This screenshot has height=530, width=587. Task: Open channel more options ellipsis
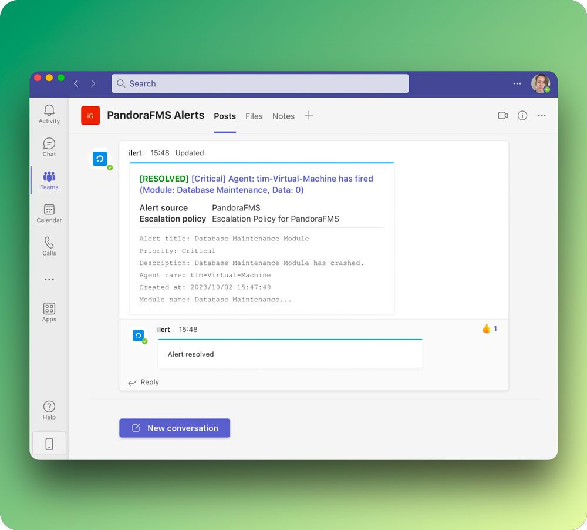pos(542,115)
